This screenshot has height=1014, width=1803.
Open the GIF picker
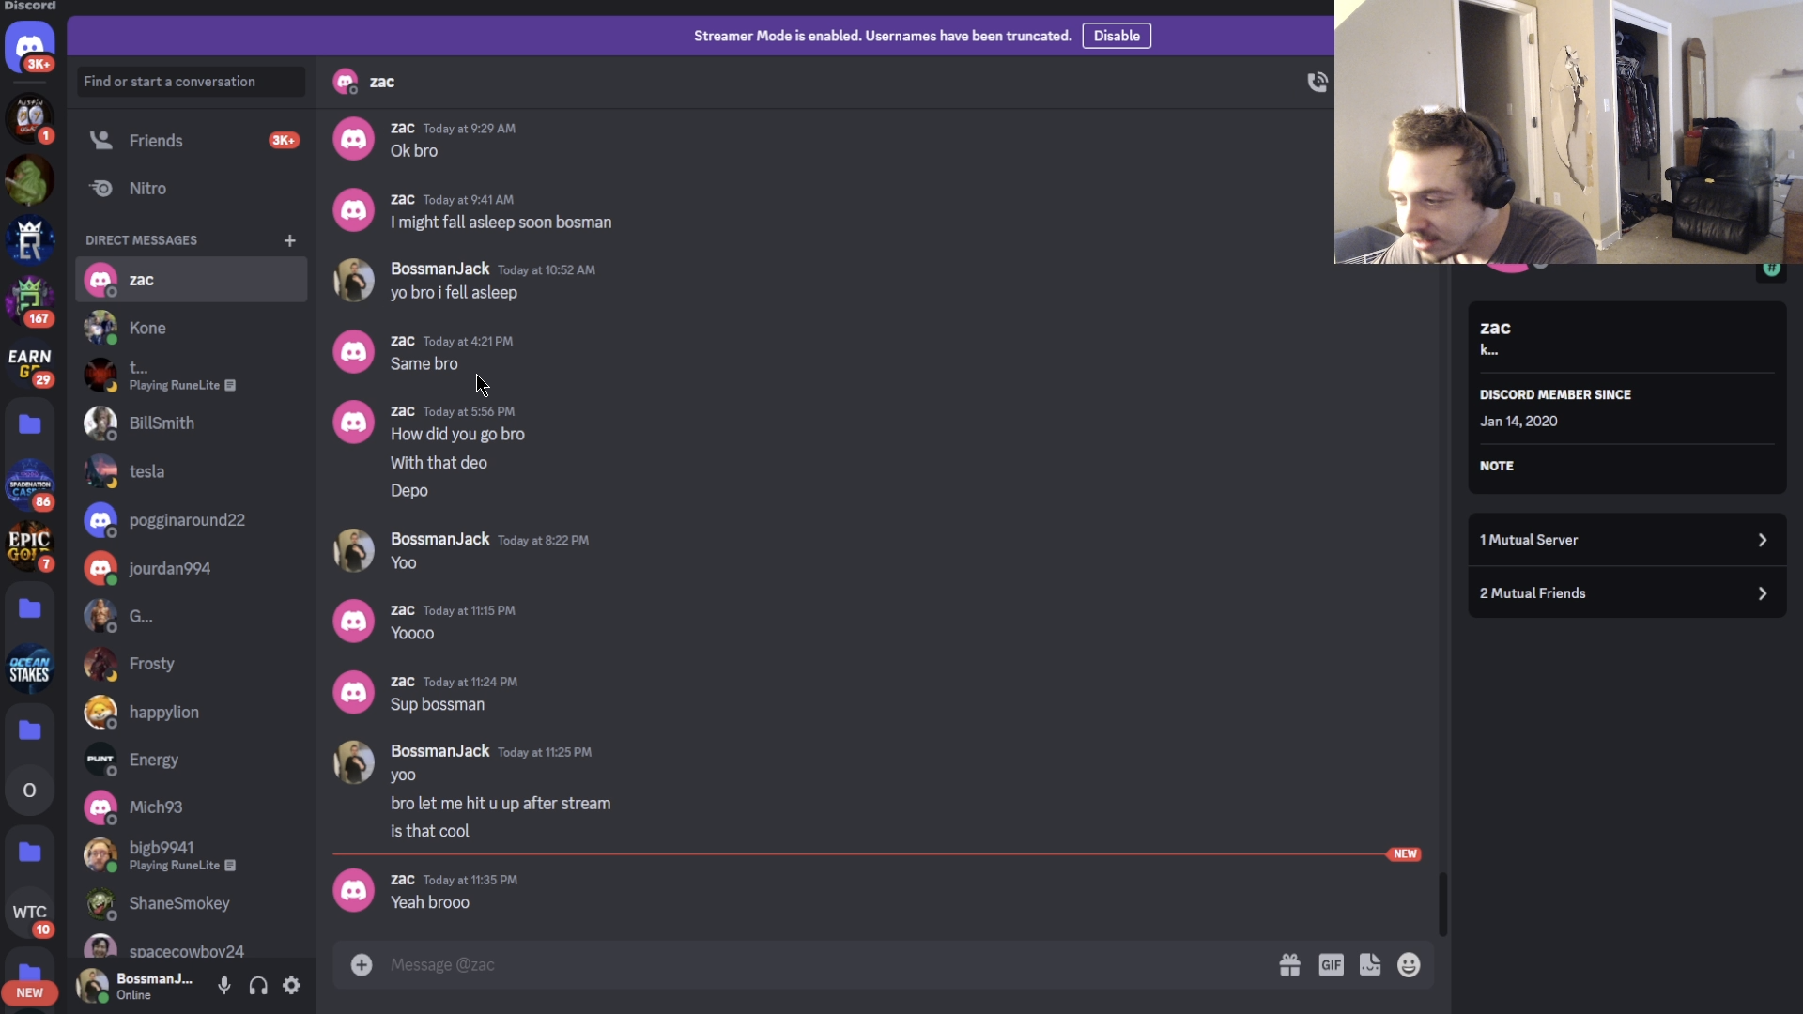click(x=1331, y=965)
